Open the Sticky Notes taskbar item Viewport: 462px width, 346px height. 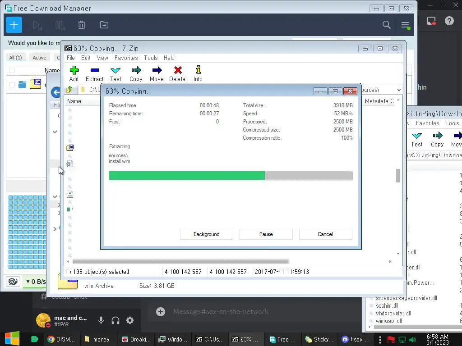click(319, 340)
